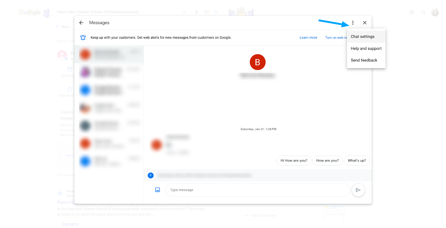Open the Google apps grid
This screenshot has width=446, height=228.
pos(423,12)
